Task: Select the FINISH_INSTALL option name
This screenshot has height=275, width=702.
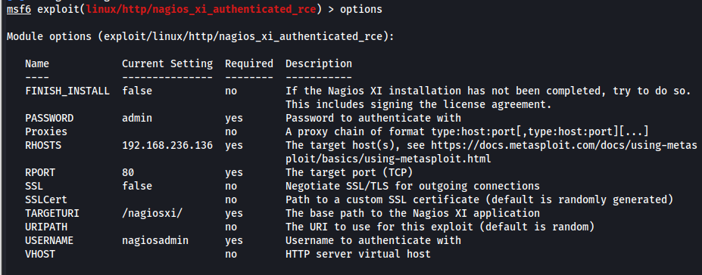Action: pyautogui.click(x=67, y=91)
